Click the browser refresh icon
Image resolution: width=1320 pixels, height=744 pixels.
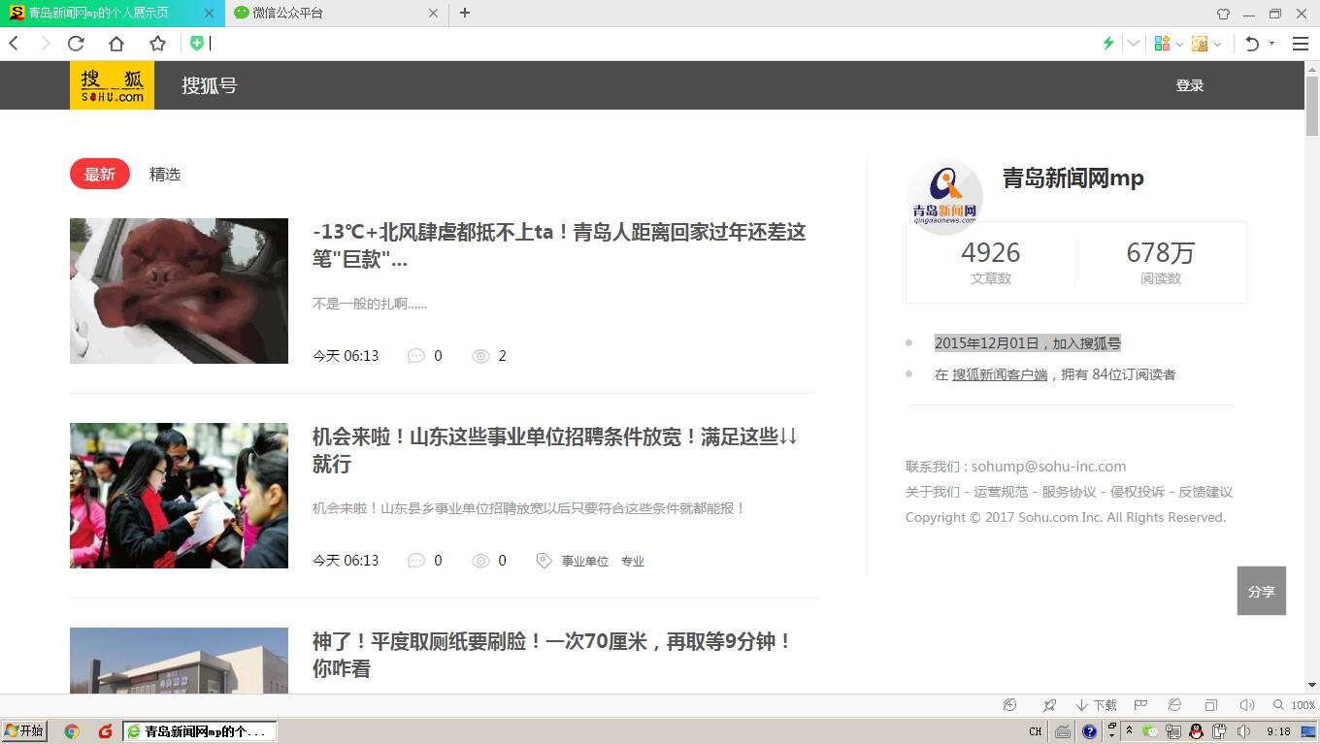coord(76,44)
